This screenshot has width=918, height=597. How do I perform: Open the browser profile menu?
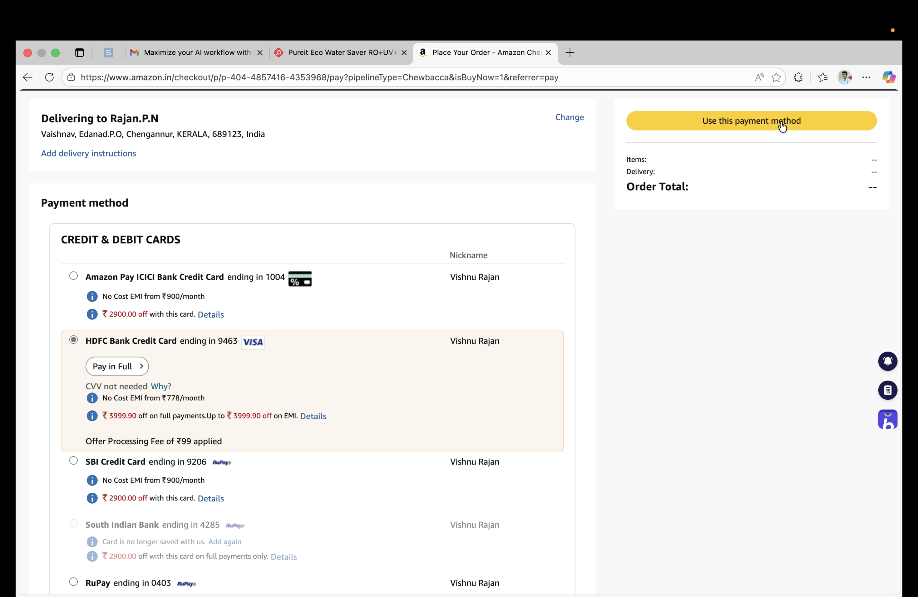point(844,77)
